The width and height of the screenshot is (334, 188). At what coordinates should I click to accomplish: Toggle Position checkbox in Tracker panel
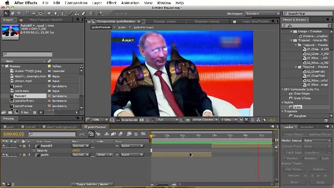coord(284,158)
